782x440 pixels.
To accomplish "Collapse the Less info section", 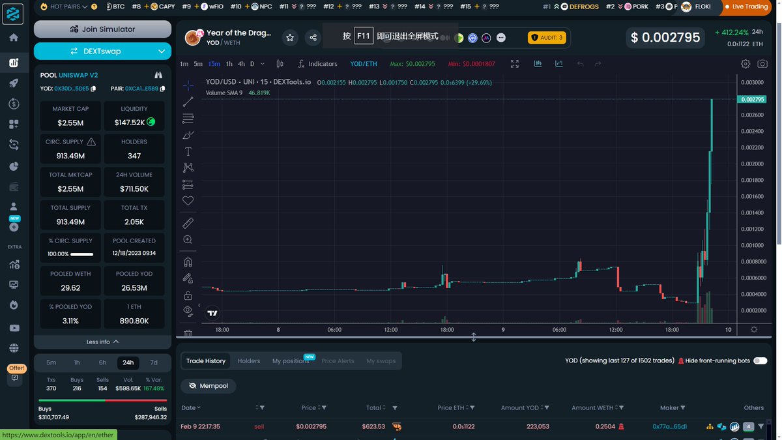I will pyautogui.click(x=103, y=342).
